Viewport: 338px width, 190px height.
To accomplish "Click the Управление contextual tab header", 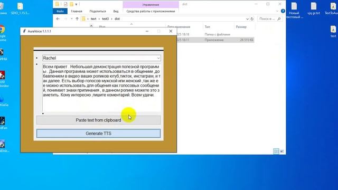I will tap(151, 5).
